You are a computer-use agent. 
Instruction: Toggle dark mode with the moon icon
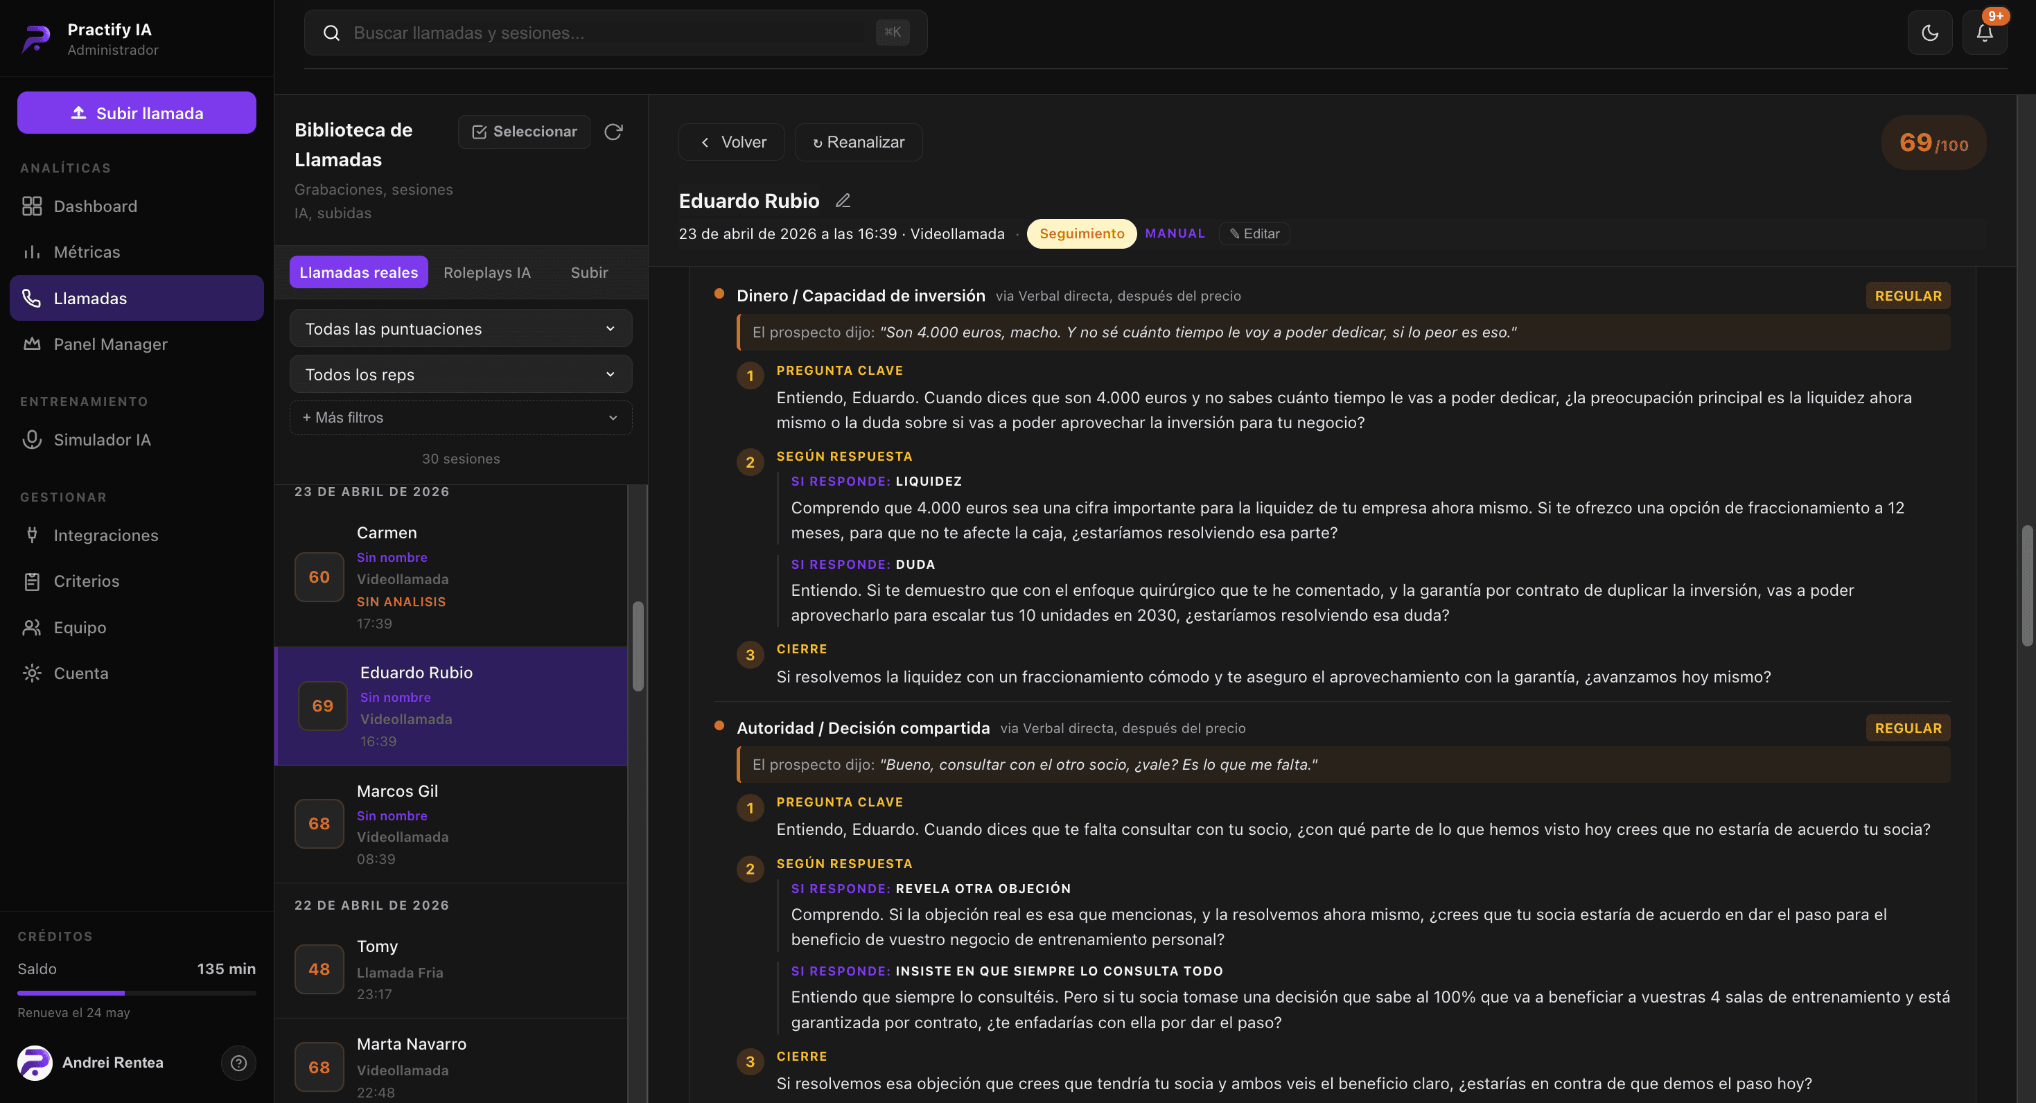[x=1929, y=33]
